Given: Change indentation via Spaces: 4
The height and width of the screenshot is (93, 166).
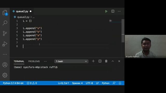Looking at the screenshot, I should click(77, 83).
